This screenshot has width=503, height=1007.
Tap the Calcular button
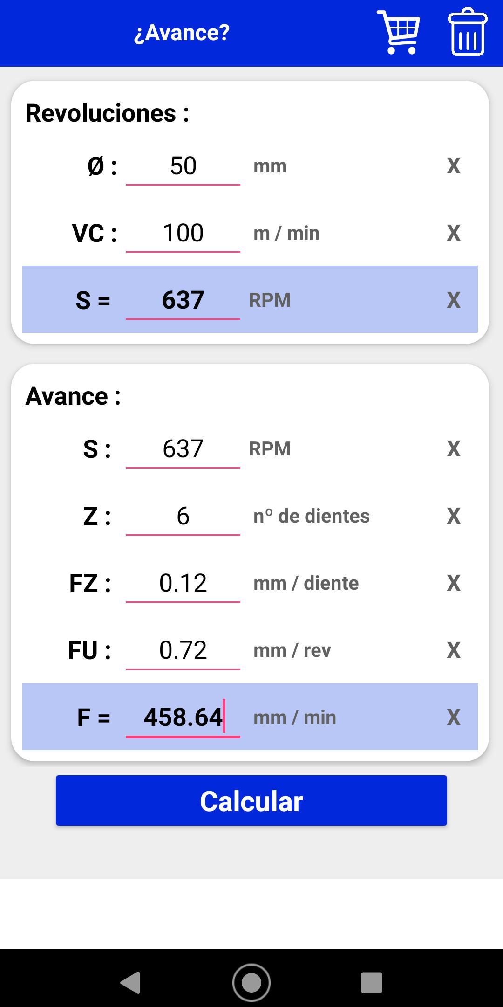(x=251, y=800)
